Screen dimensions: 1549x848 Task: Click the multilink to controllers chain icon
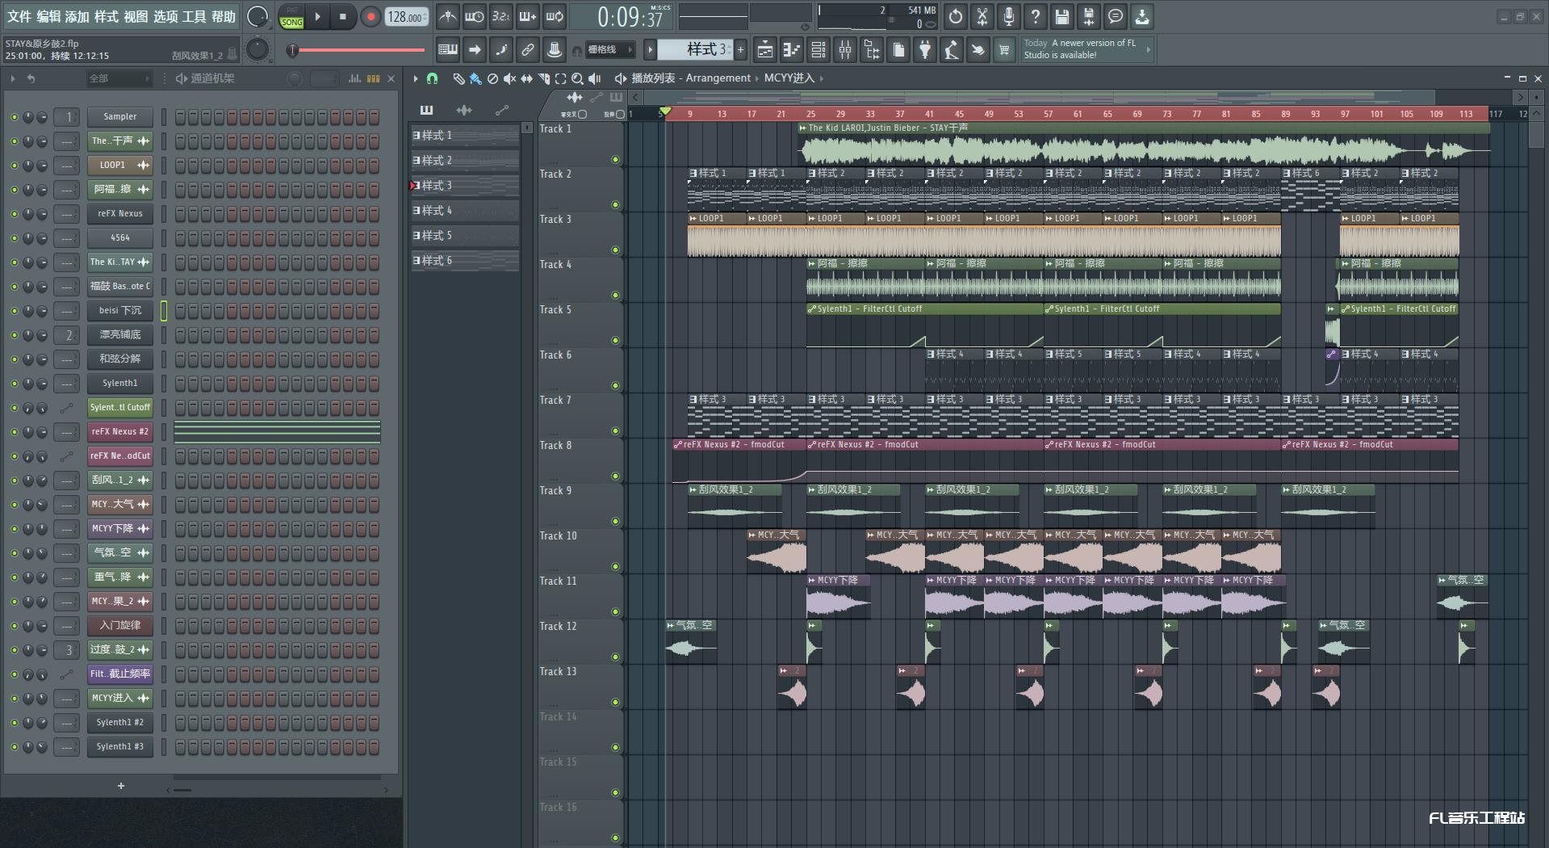(x=528, y=50)
